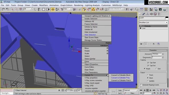Viewport: 169px width, 95px height.
Task: Choose the Select Object arrow tool
Action: tap(35, 9)
